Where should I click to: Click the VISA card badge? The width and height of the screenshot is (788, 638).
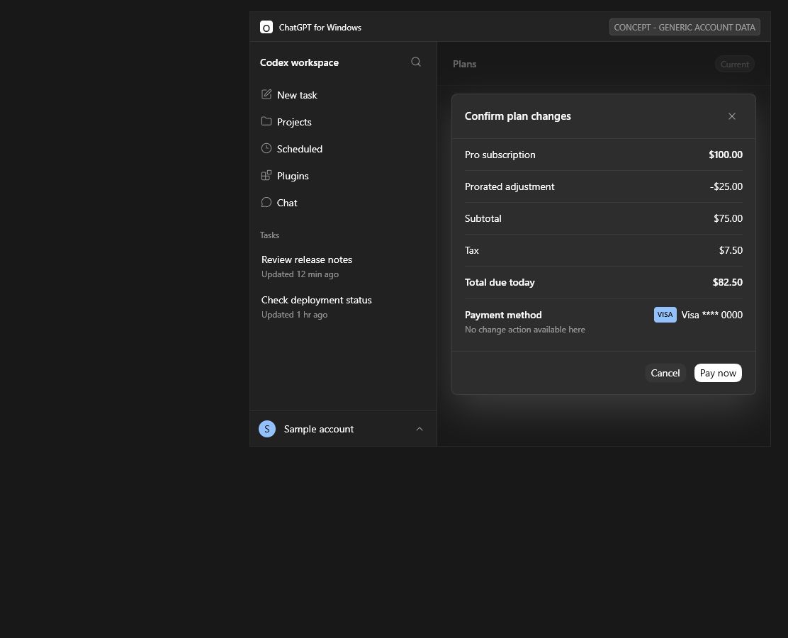pyautogui.click(x=665, y=315)
